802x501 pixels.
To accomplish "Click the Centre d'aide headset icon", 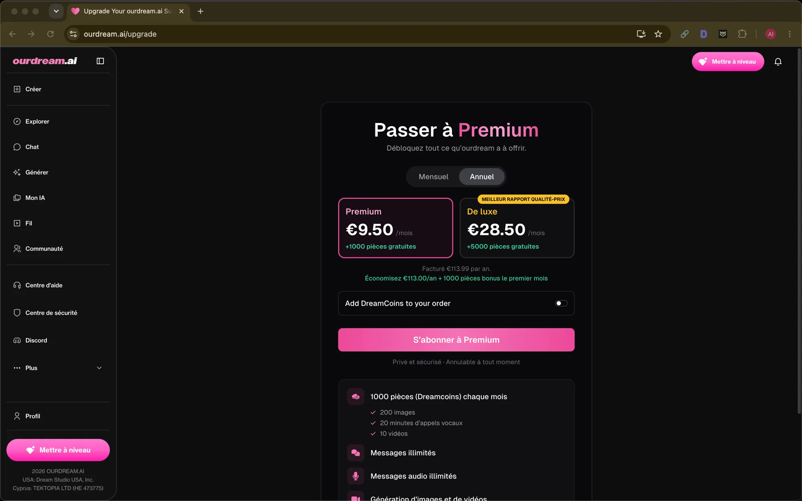I will click(17, 285).
